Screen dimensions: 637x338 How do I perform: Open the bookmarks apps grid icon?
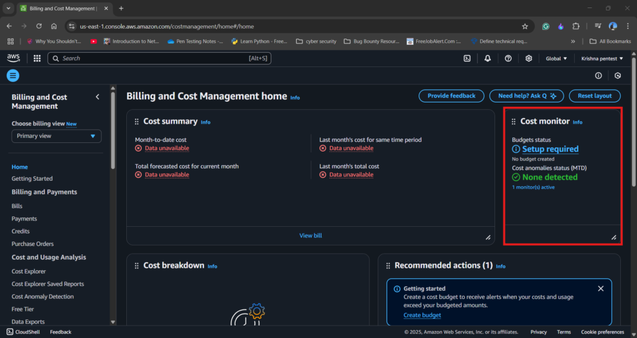pos(11,42)
